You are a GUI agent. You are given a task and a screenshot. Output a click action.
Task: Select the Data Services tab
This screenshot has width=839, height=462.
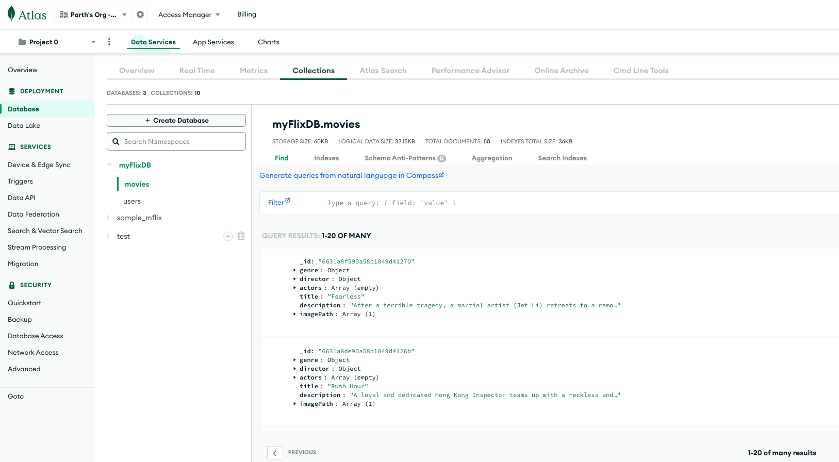point(153,42)
